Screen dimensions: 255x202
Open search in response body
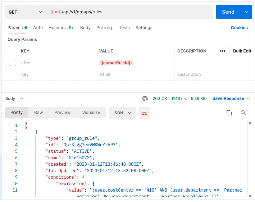[x=243, y=113]
